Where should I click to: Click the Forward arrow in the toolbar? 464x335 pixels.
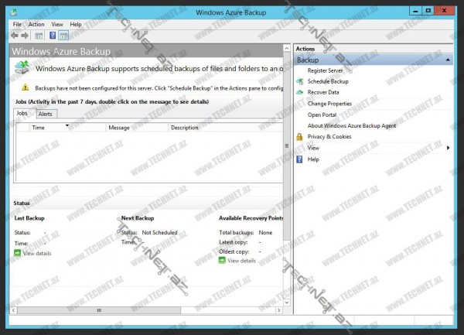(25, 36)
